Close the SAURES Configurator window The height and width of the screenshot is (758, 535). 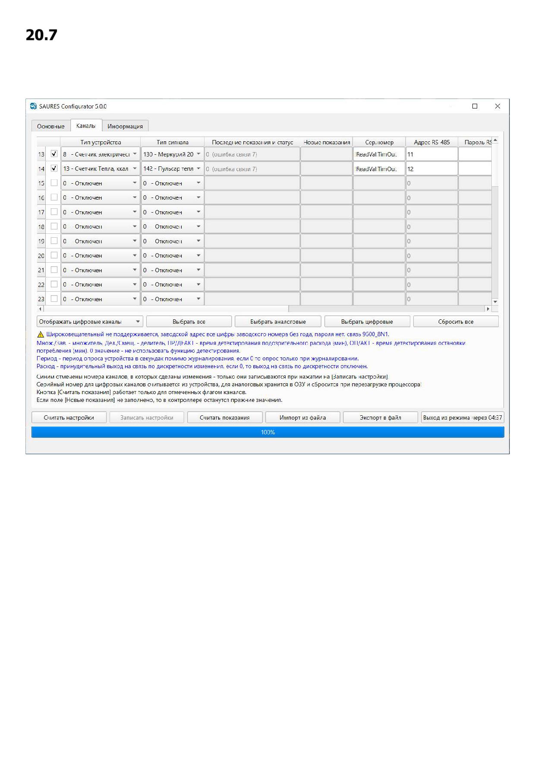click(497, 106)
